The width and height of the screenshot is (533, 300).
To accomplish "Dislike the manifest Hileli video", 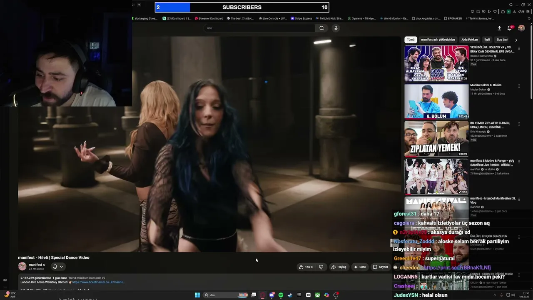I will pyautogui.click(x=321, y=267).
